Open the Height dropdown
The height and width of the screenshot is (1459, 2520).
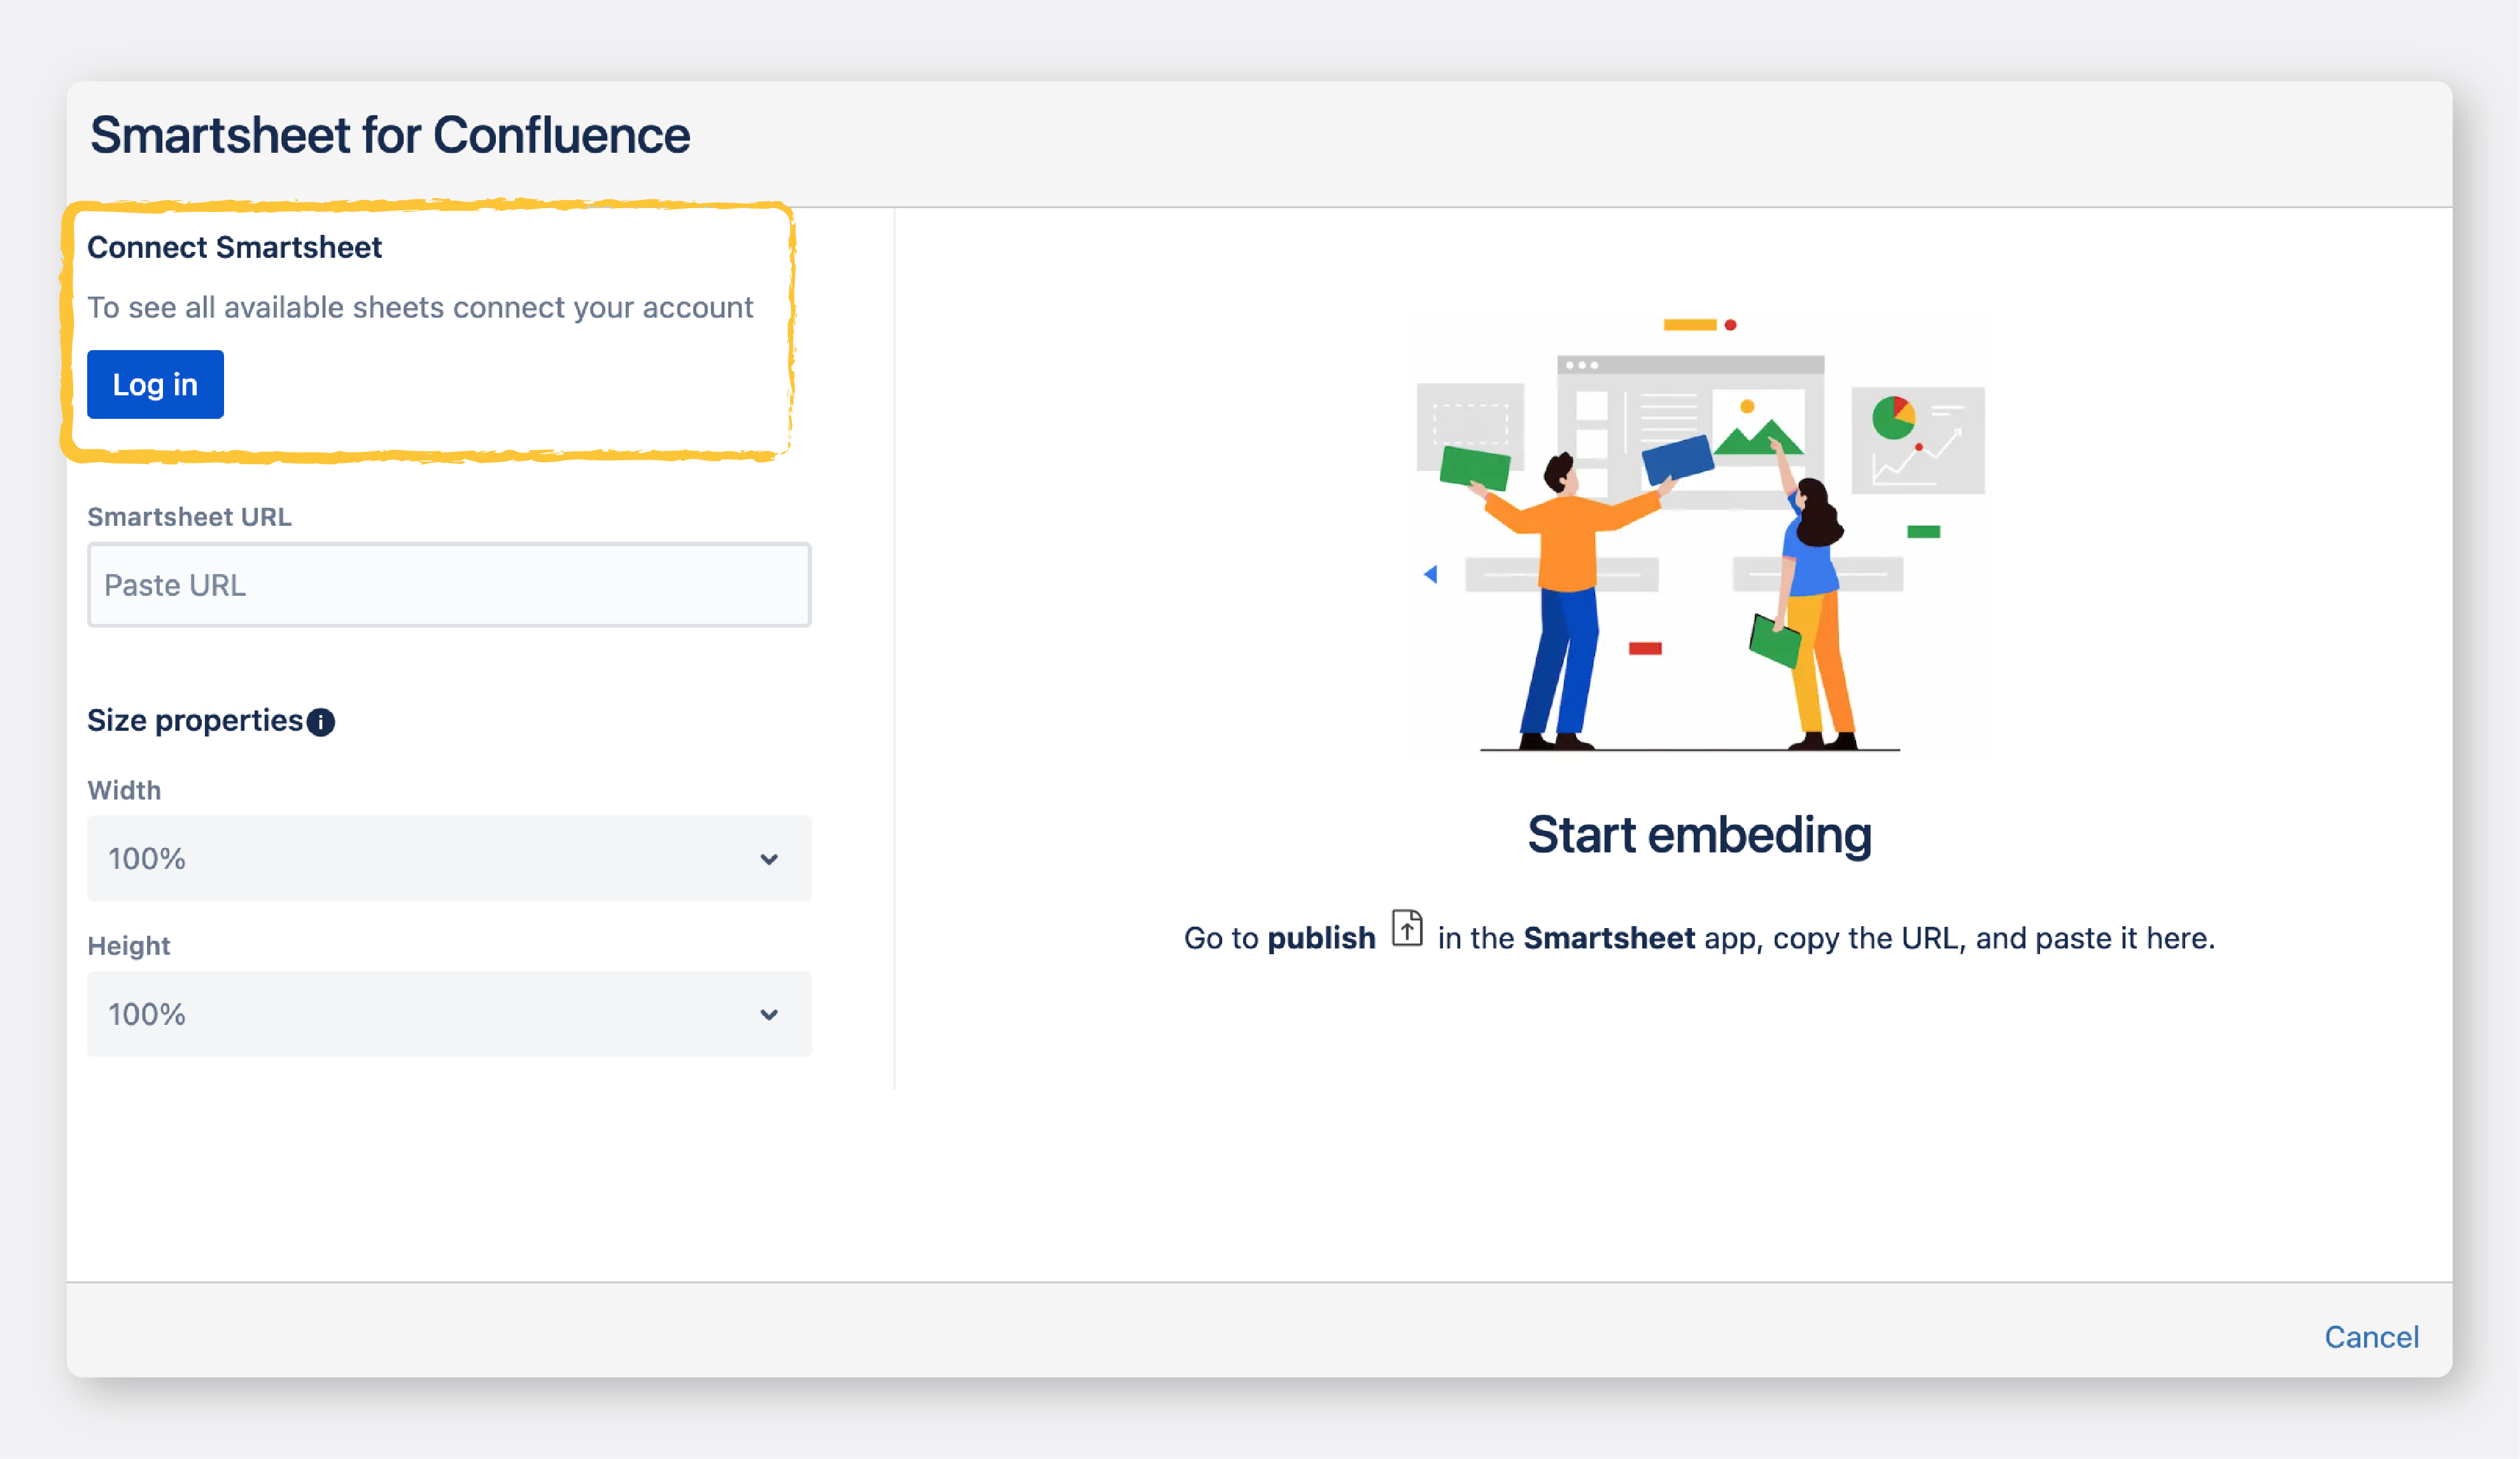tap(449, 1014)
